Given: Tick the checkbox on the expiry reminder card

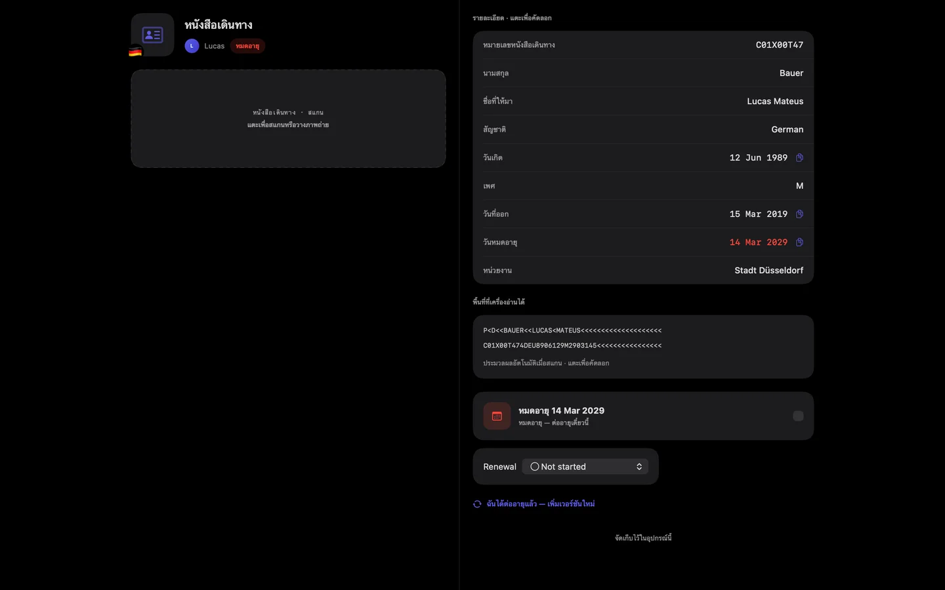Looking at the screenshot, I should pos(798,416).
